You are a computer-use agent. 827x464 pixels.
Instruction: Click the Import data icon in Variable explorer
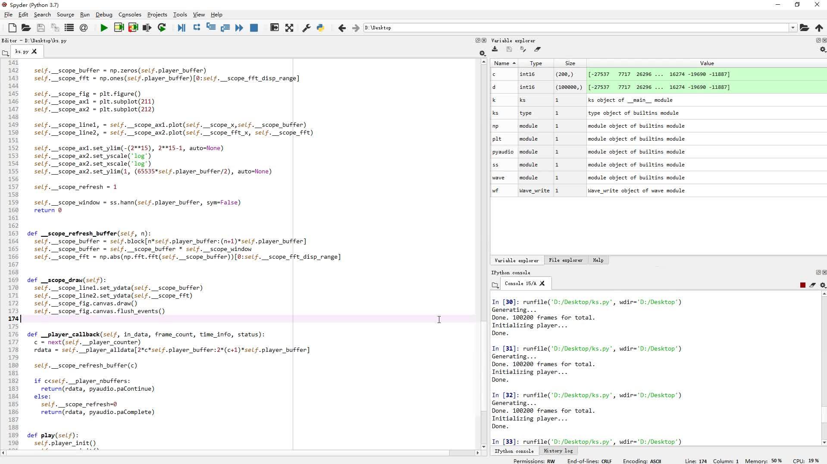(495, 50)
